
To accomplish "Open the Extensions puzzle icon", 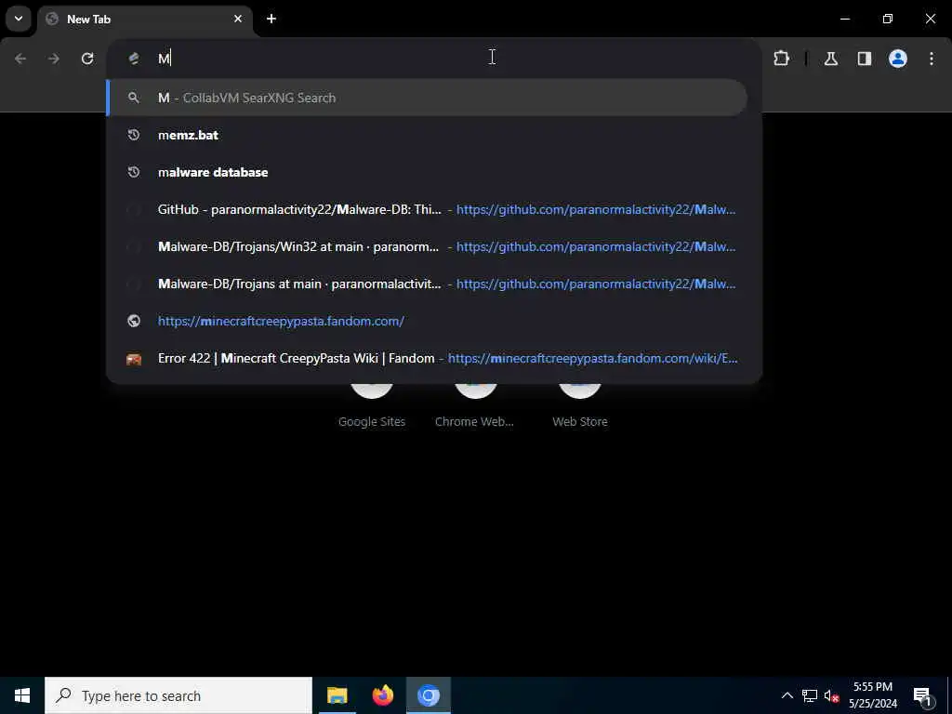I will tap(781, 59).
